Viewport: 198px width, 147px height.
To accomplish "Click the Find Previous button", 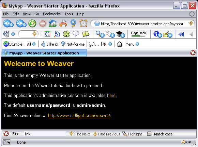I will pyautogui.click(x=106, y=134).
